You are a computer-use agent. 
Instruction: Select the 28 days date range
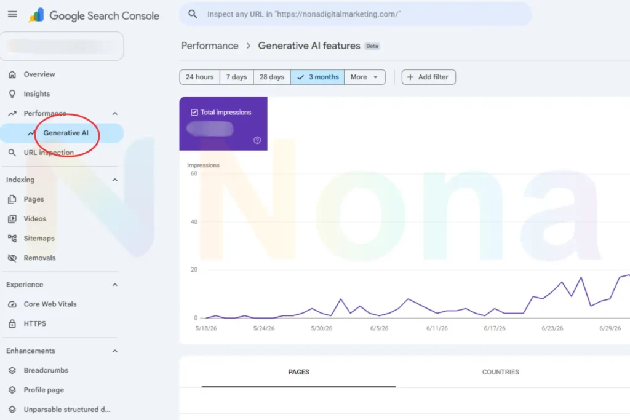(x=272, y=77)
